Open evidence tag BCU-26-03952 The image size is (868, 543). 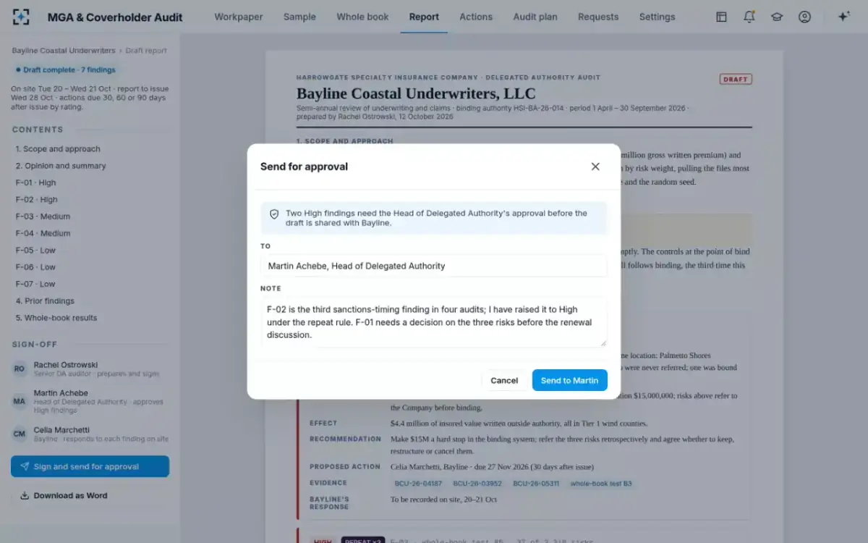point(477,483)
